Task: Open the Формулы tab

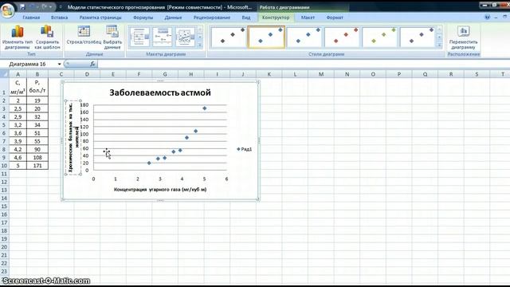Action: pyautogui.click(x=143, y=18)
